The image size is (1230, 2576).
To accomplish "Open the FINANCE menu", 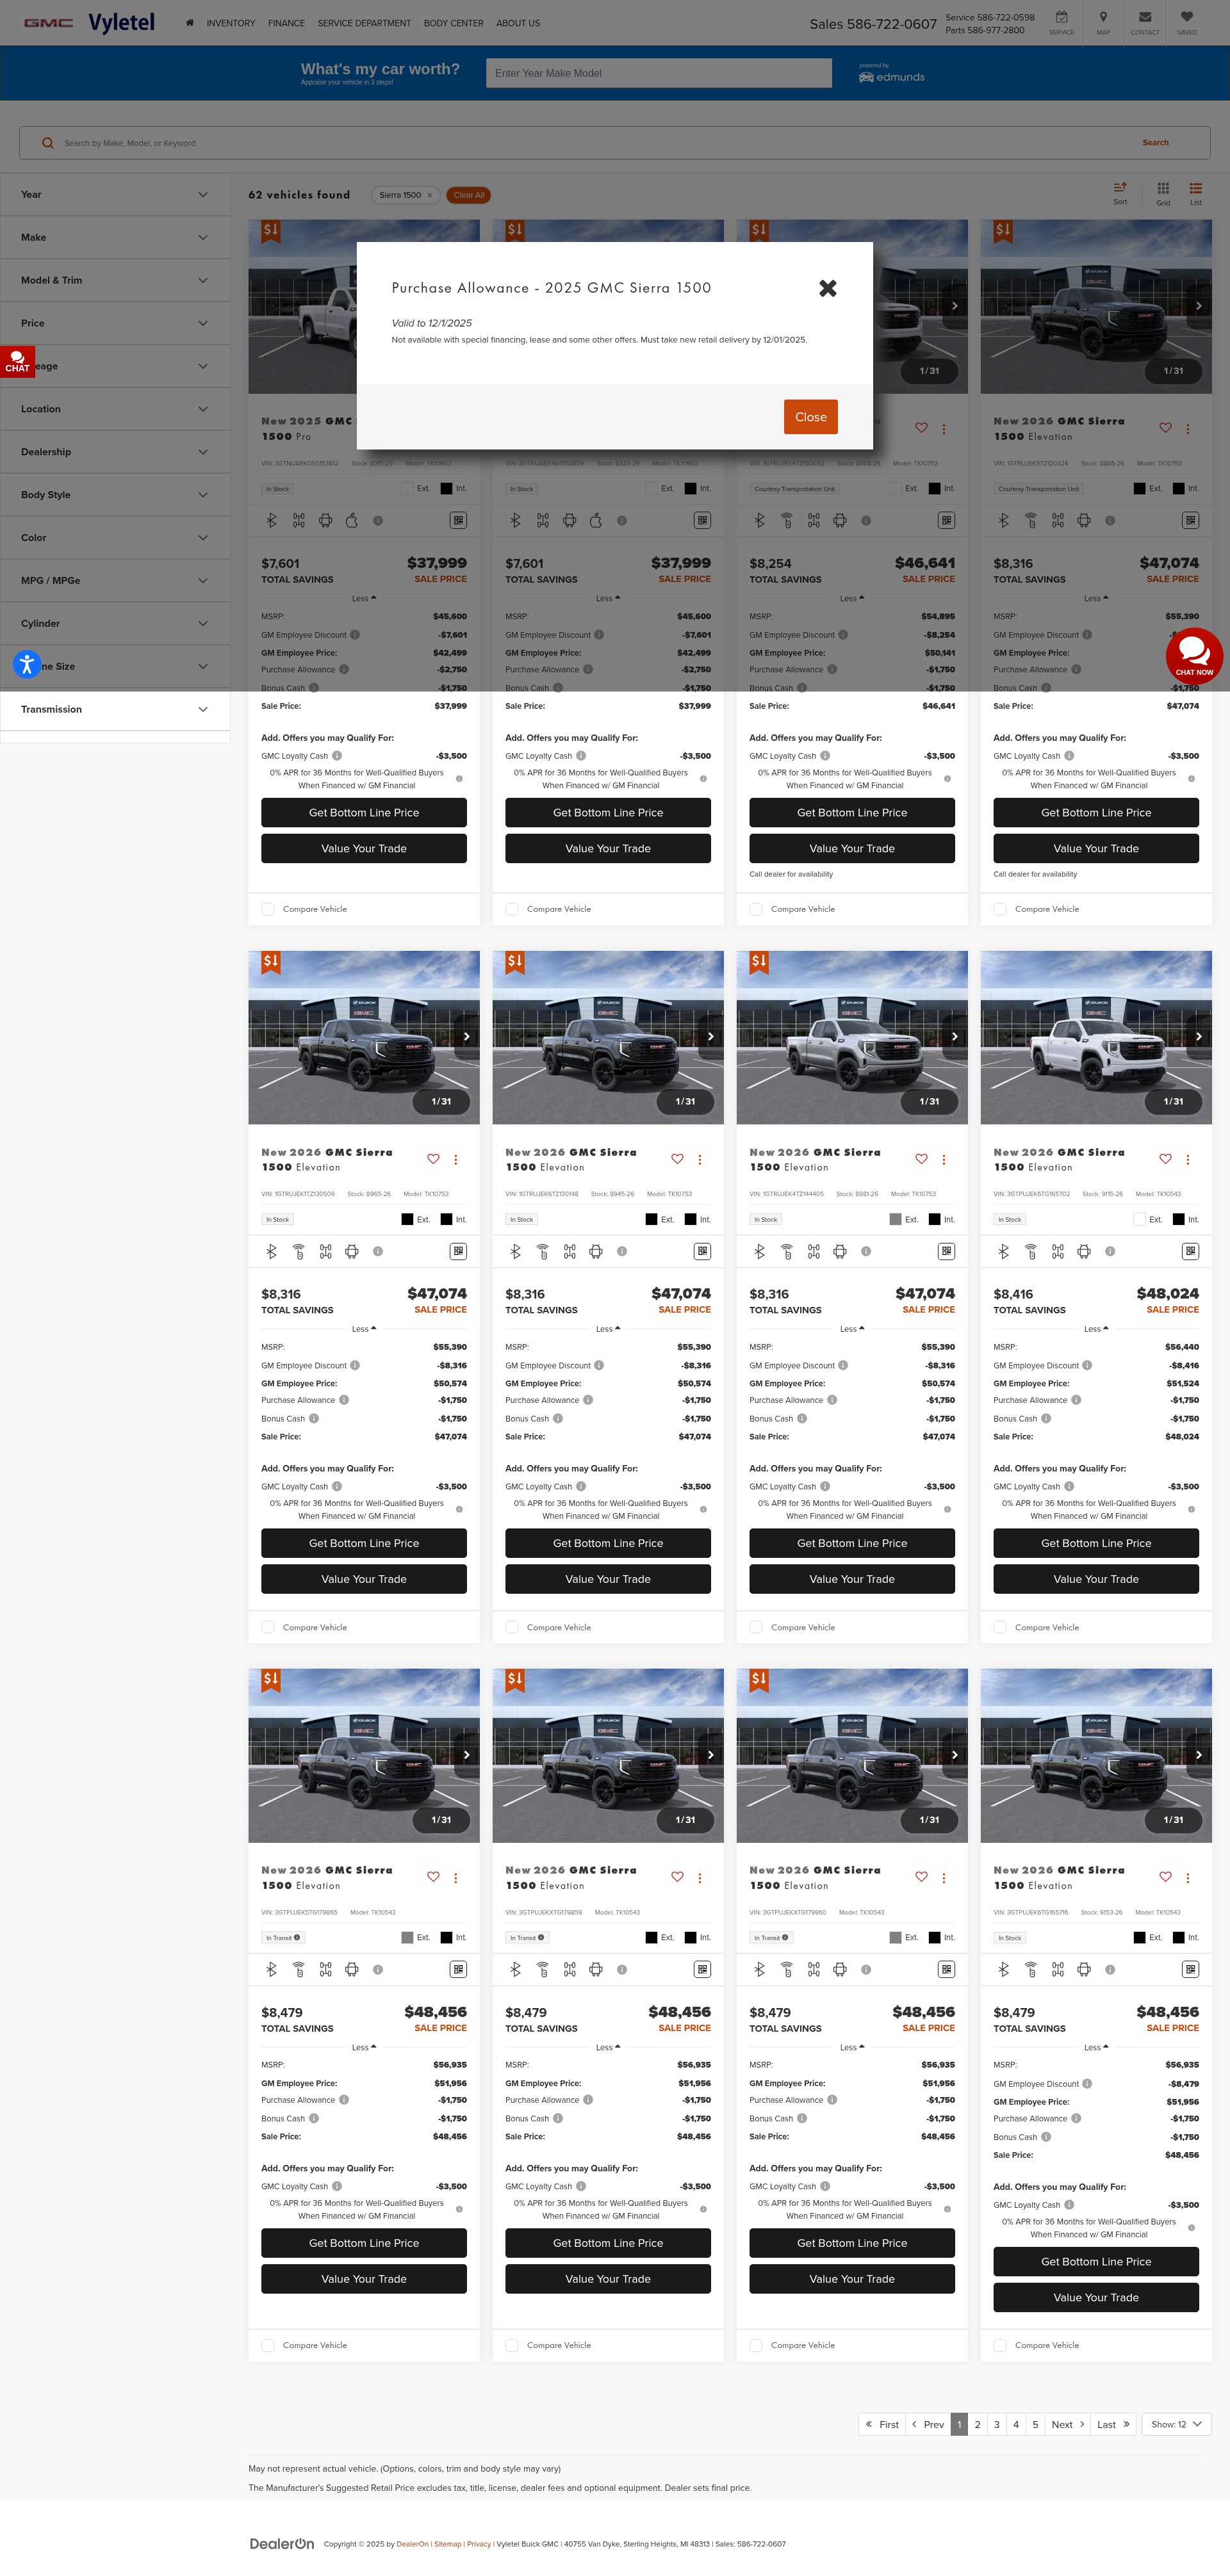I will point(286,23).
